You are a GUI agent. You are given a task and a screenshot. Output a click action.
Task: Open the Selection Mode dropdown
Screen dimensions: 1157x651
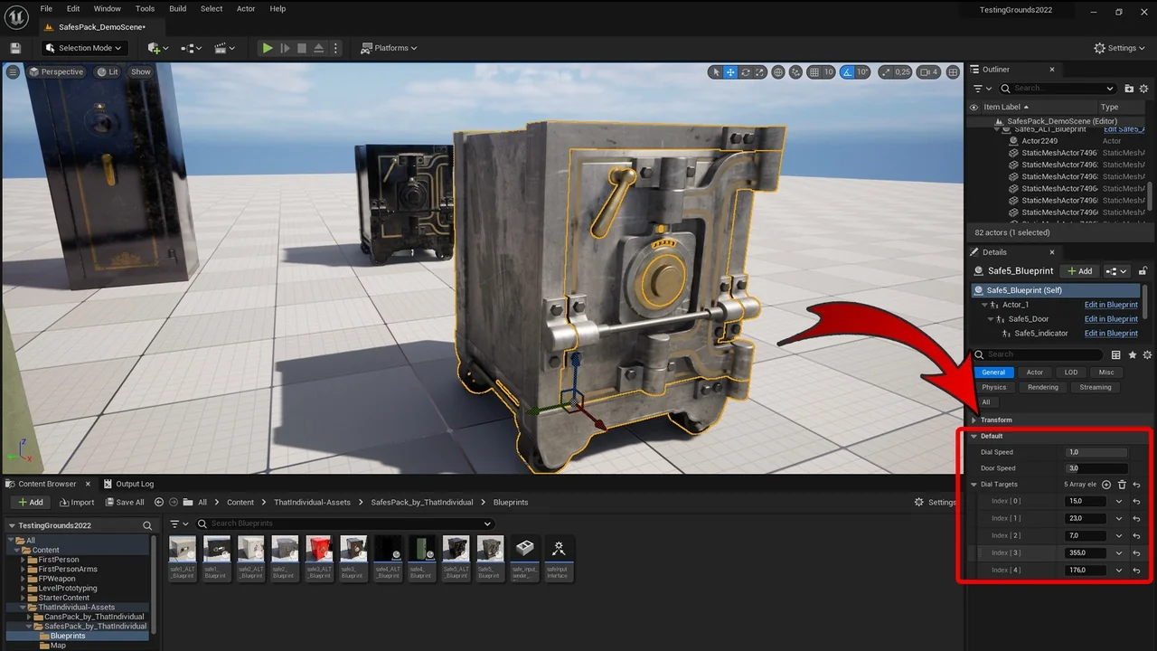[x=84, y=48]
